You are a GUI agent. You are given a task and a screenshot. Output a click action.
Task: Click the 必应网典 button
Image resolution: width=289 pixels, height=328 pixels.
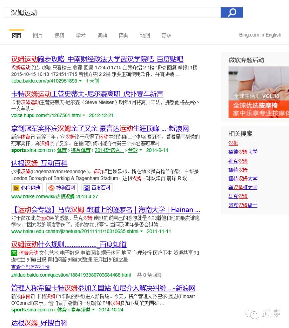point(27,188)
